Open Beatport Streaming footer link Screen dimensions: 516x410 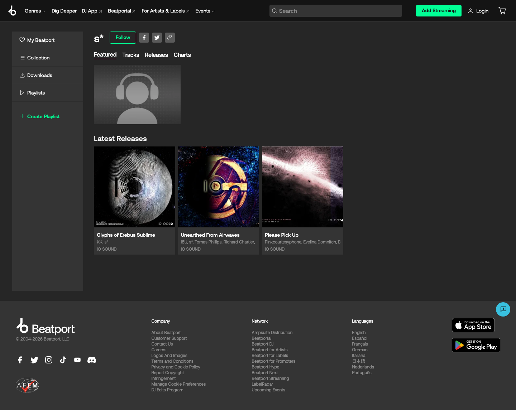click(270, 378)
